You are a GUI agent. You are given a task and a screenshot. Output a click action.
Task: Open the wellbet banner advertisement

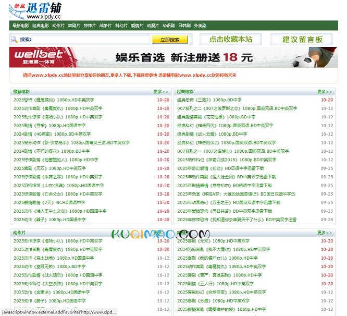tap(173, 57)
